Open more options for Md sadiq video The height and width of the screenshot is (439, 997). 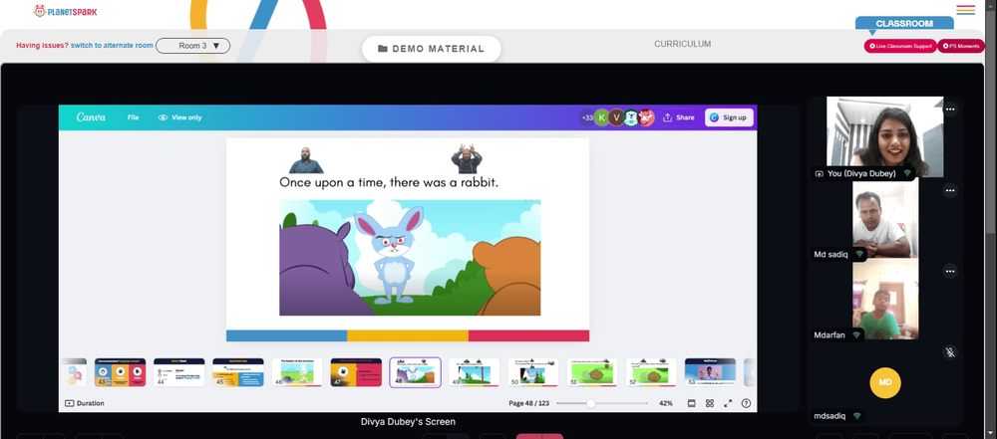[x=950, y=190]
